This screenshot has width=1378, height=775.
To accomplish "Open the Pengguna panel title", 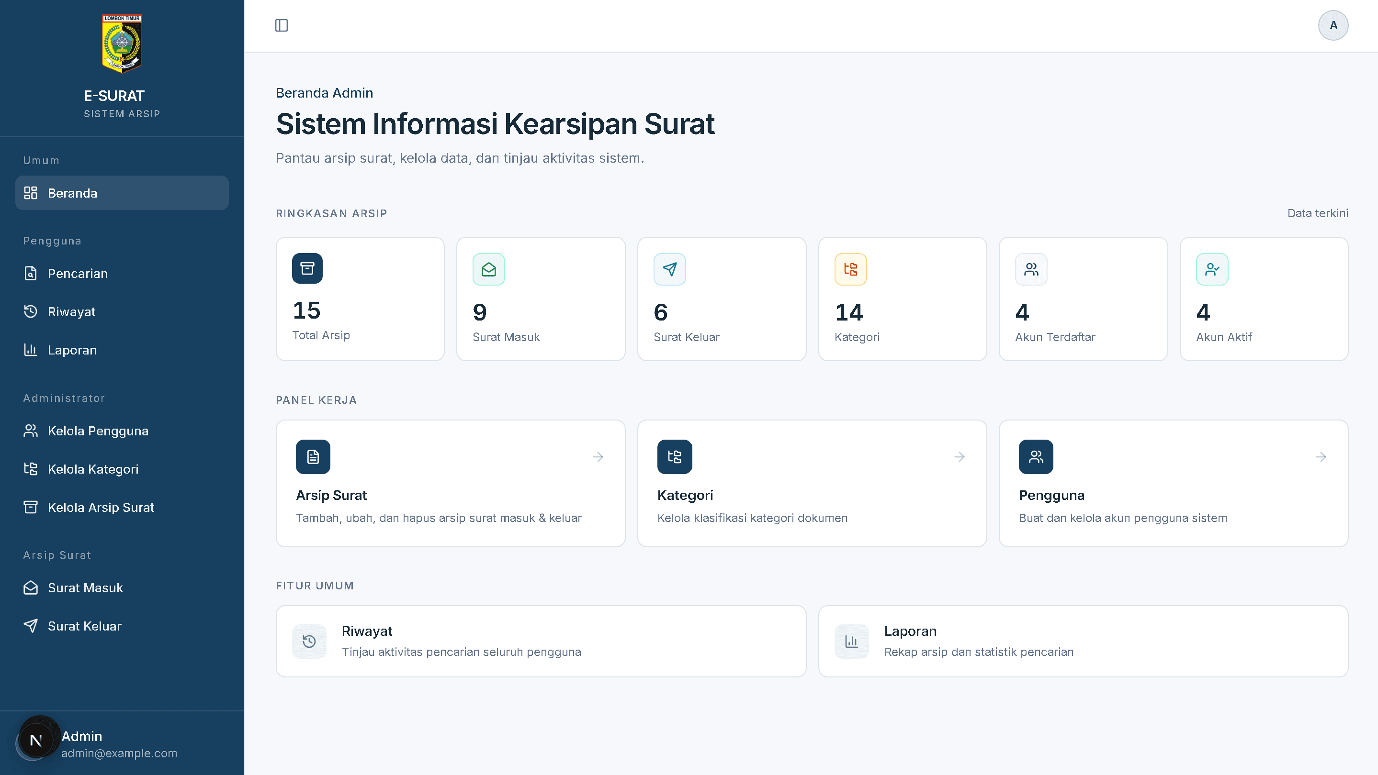I will [x=1051, y=496].
